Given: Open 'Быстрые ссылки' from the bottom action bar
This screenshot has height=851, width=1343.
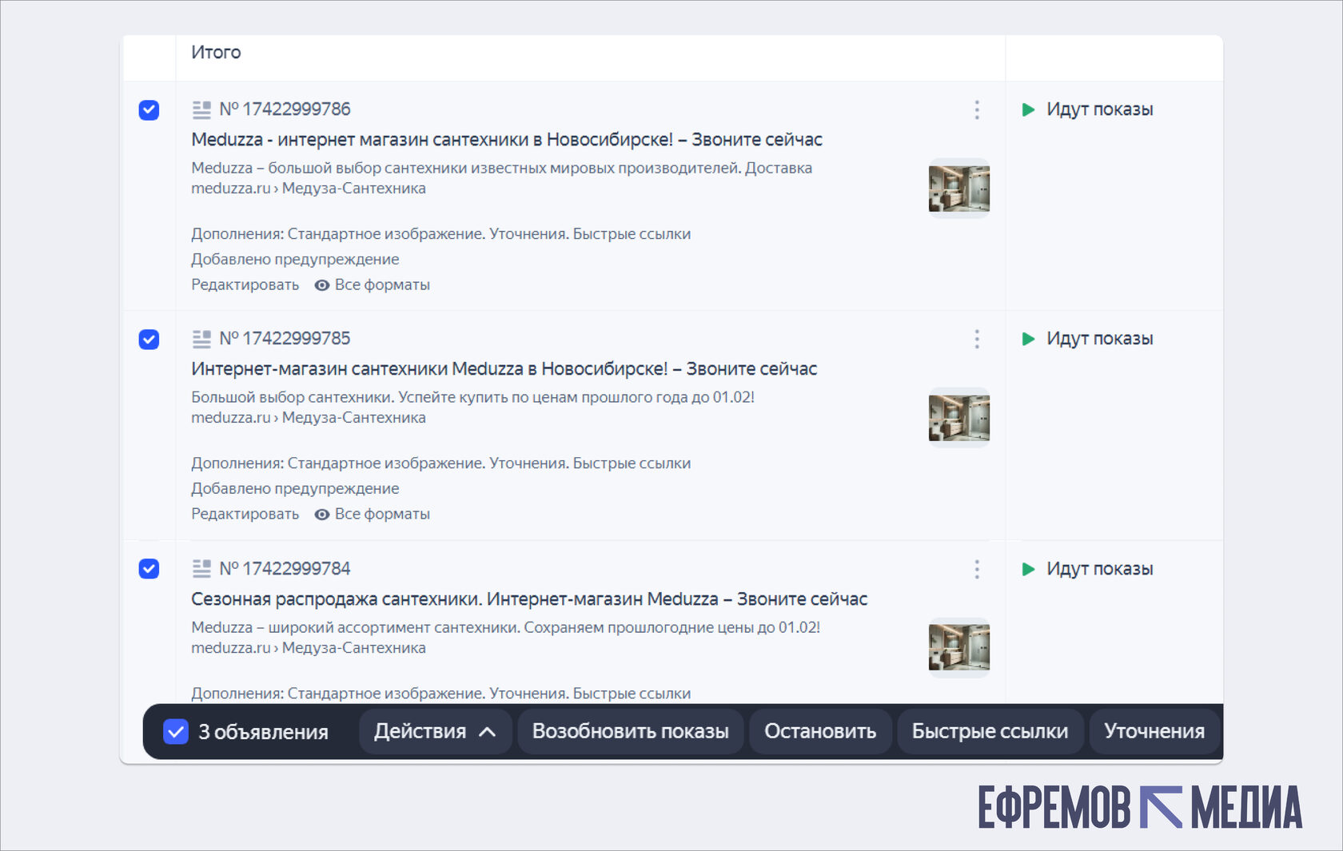Looking at the screenshot, I should [990, 731].
